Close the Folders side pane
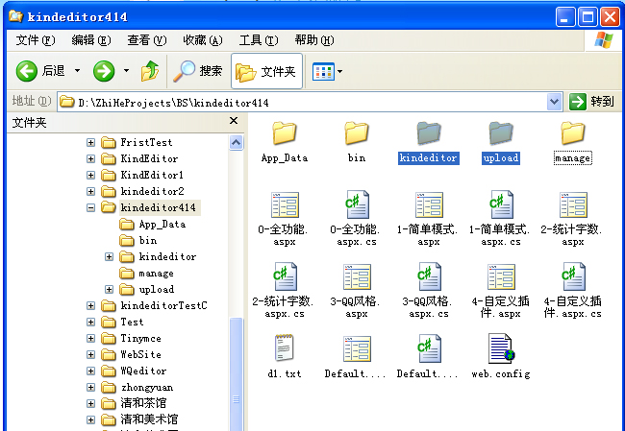 [234, 121]
